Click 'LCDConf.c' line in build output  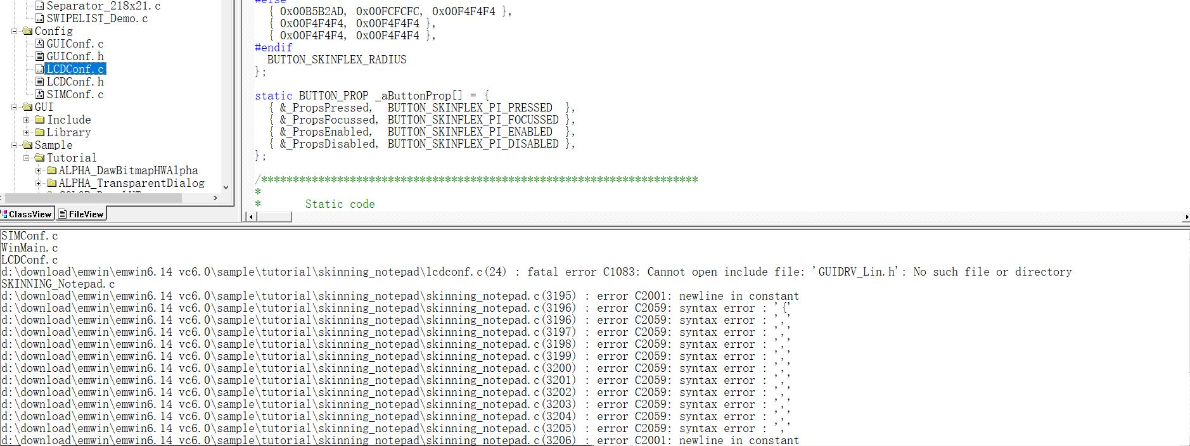point(30,260)
